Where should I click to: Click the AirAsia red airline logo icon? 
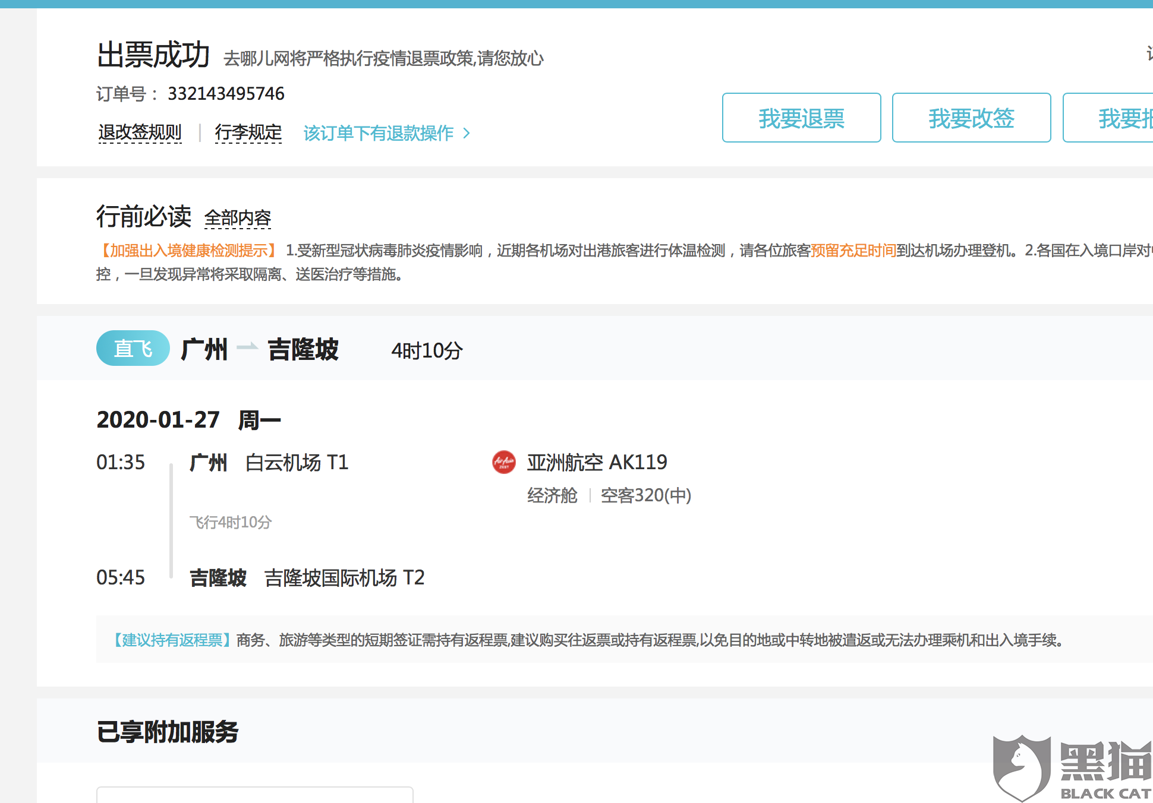pos(504,462)
